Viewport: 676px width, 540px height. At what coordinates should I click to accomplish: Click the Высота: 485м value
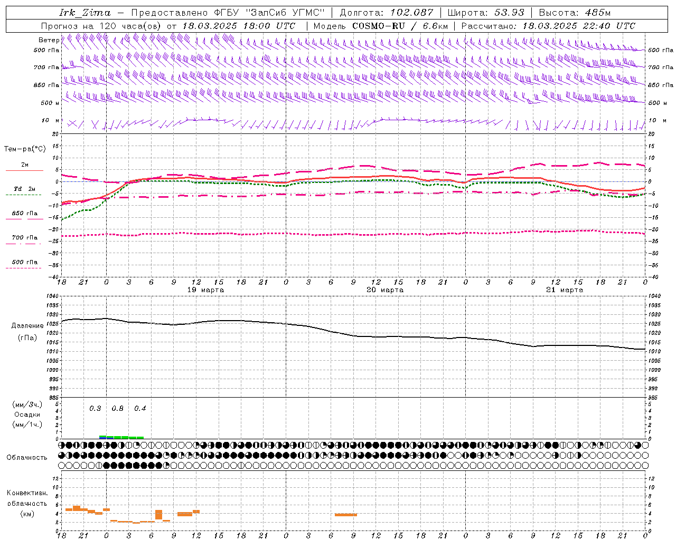click(x=574, y=13)
